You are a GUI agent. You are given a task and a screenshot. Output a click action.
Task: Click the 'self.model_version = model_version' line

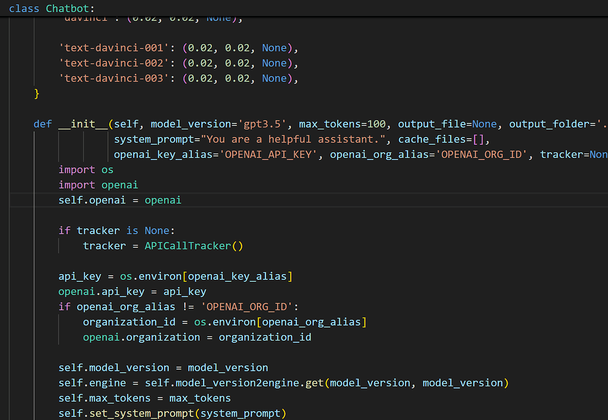163,368
